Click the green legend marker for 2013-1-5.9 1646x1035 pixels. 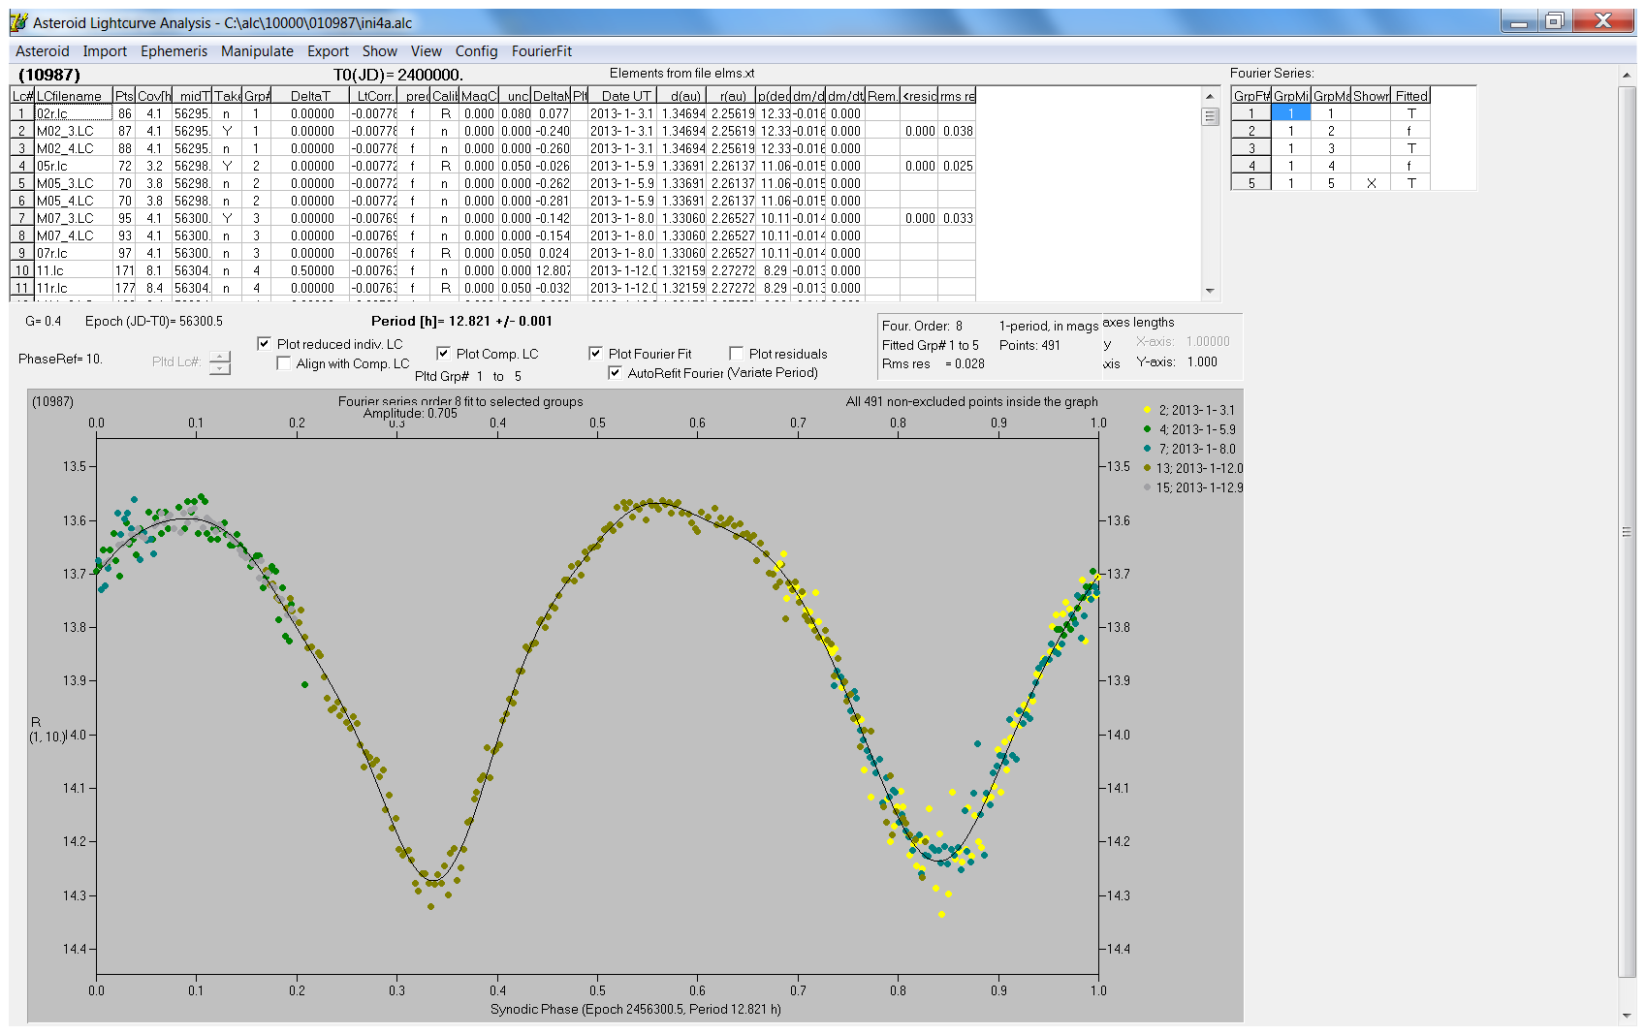coord(1148,429)
